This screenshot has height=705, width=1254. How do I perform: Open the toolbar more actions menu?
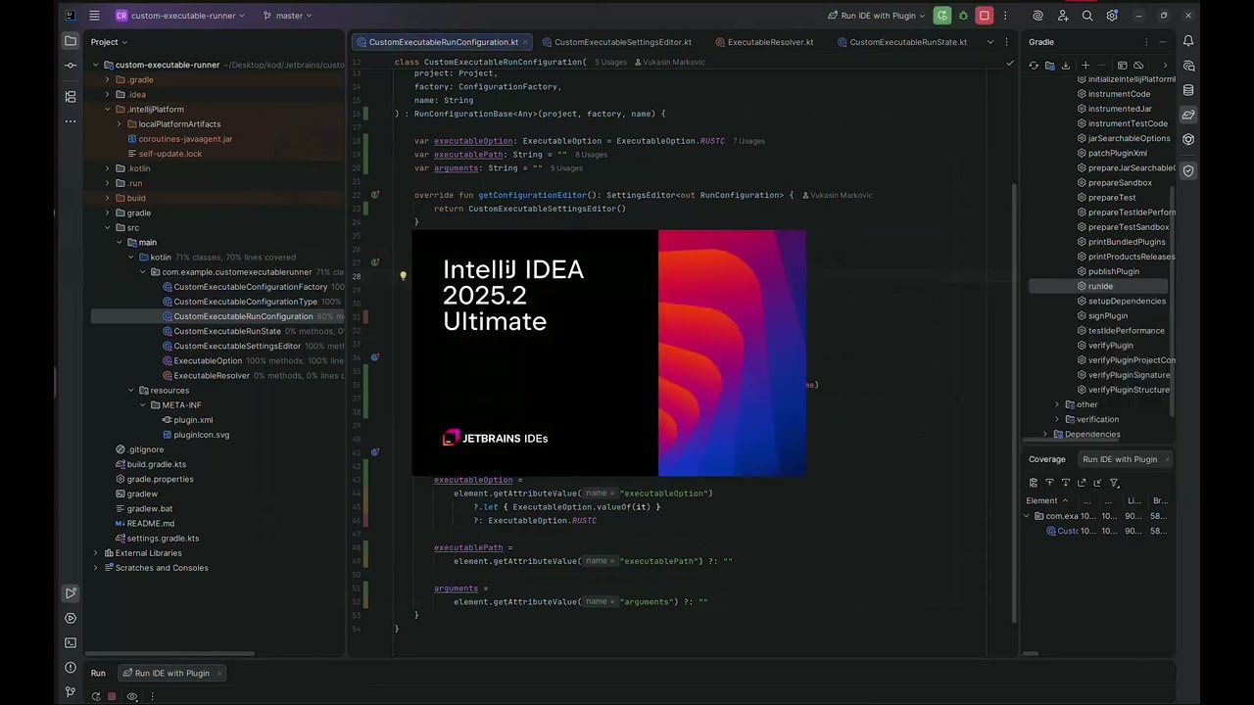[x=1004, y=16]
